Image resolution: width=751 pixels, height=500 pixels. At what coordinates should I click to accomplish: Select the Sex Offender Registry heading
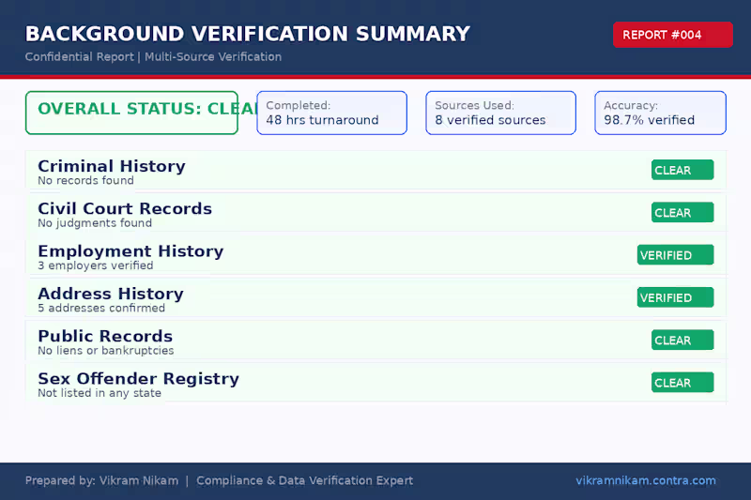click(138, 379)
